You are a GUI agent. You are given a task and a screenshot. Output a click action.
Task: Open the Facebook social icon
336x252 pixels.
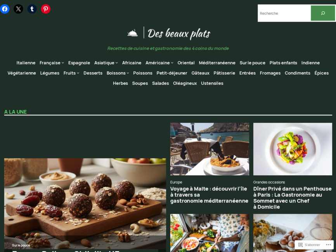click(5, 9)
